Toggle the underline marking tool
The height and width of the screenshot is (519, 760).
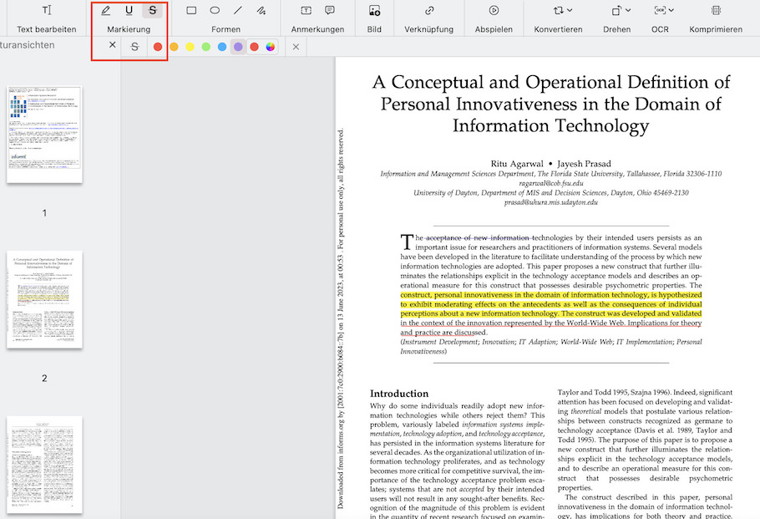point(129,11)
